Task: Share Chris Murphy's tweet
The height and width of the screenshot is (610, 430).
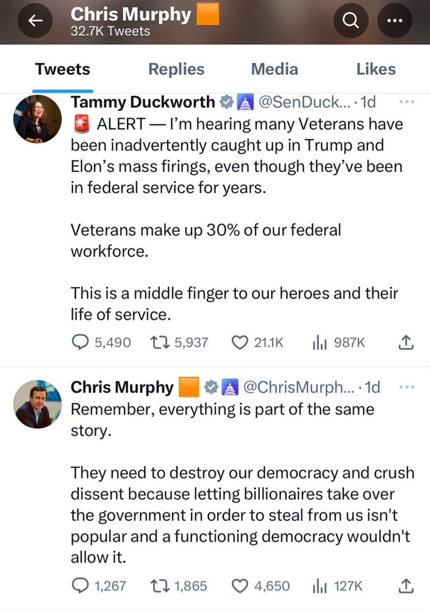Action: pos(406,586)
